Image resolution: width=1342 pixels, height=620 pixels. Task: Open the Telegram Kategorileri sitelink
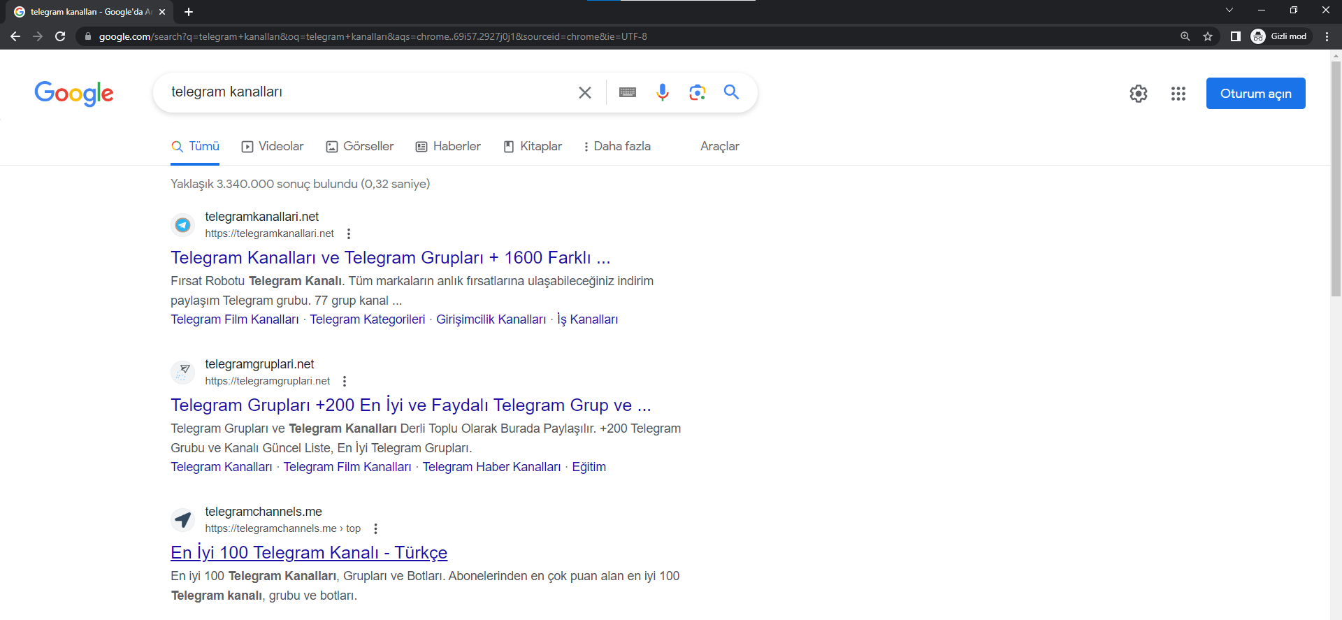click(x=368, y=319)
